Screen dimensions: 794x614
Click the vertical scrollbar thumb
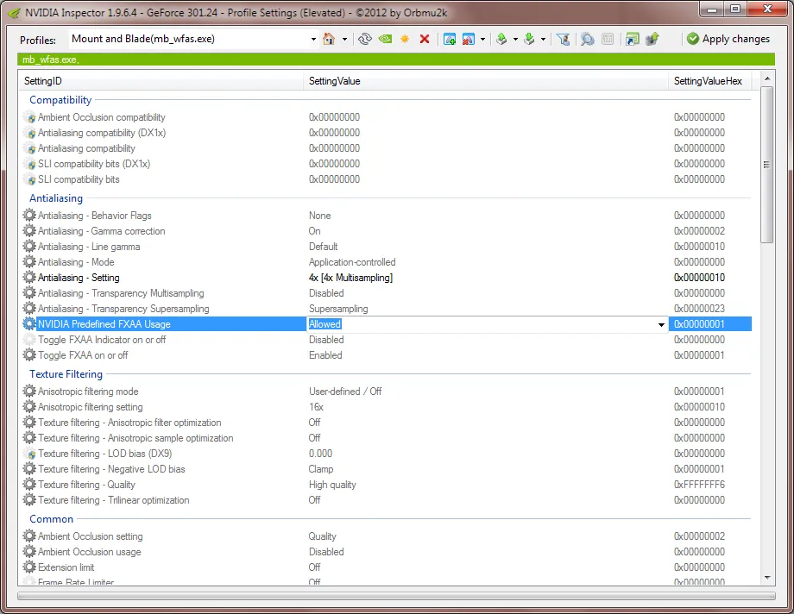767,165
